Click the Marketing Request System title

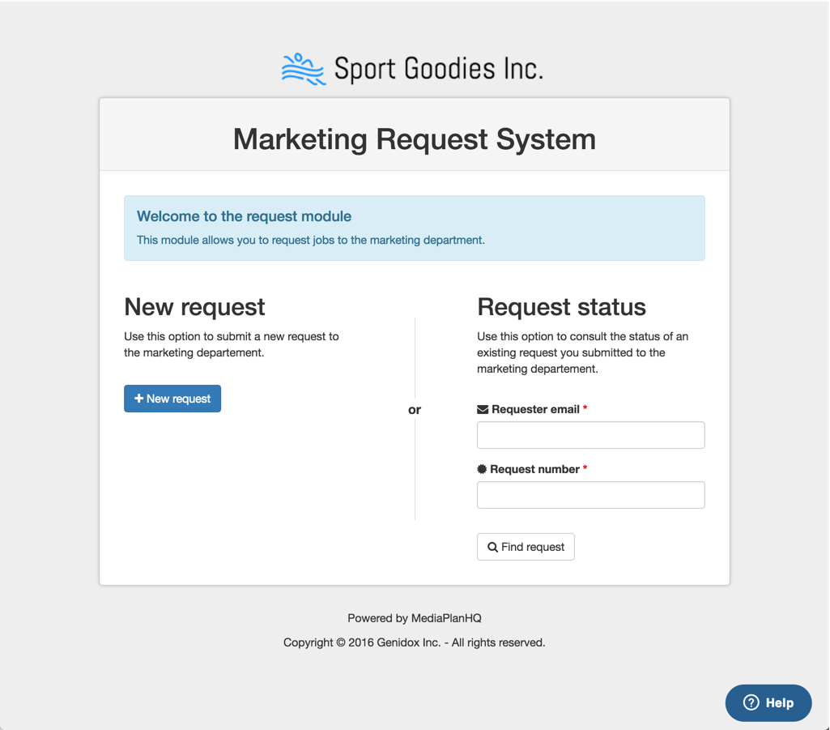415,139
